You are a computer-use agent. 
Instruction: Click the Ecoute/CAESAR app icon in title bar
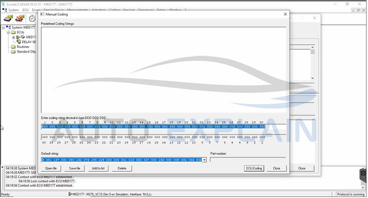[x=3, y=4]
